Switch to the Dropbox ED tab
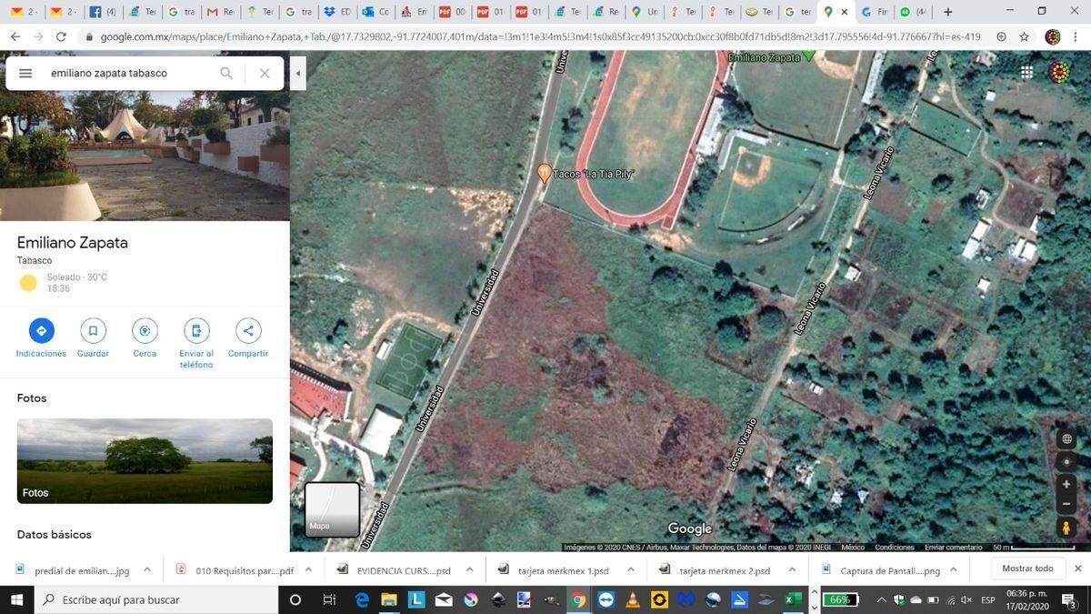 point(337,12)
